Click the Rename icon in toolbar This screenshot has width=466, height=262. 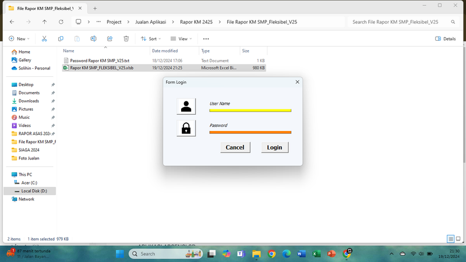coord(93,38)
